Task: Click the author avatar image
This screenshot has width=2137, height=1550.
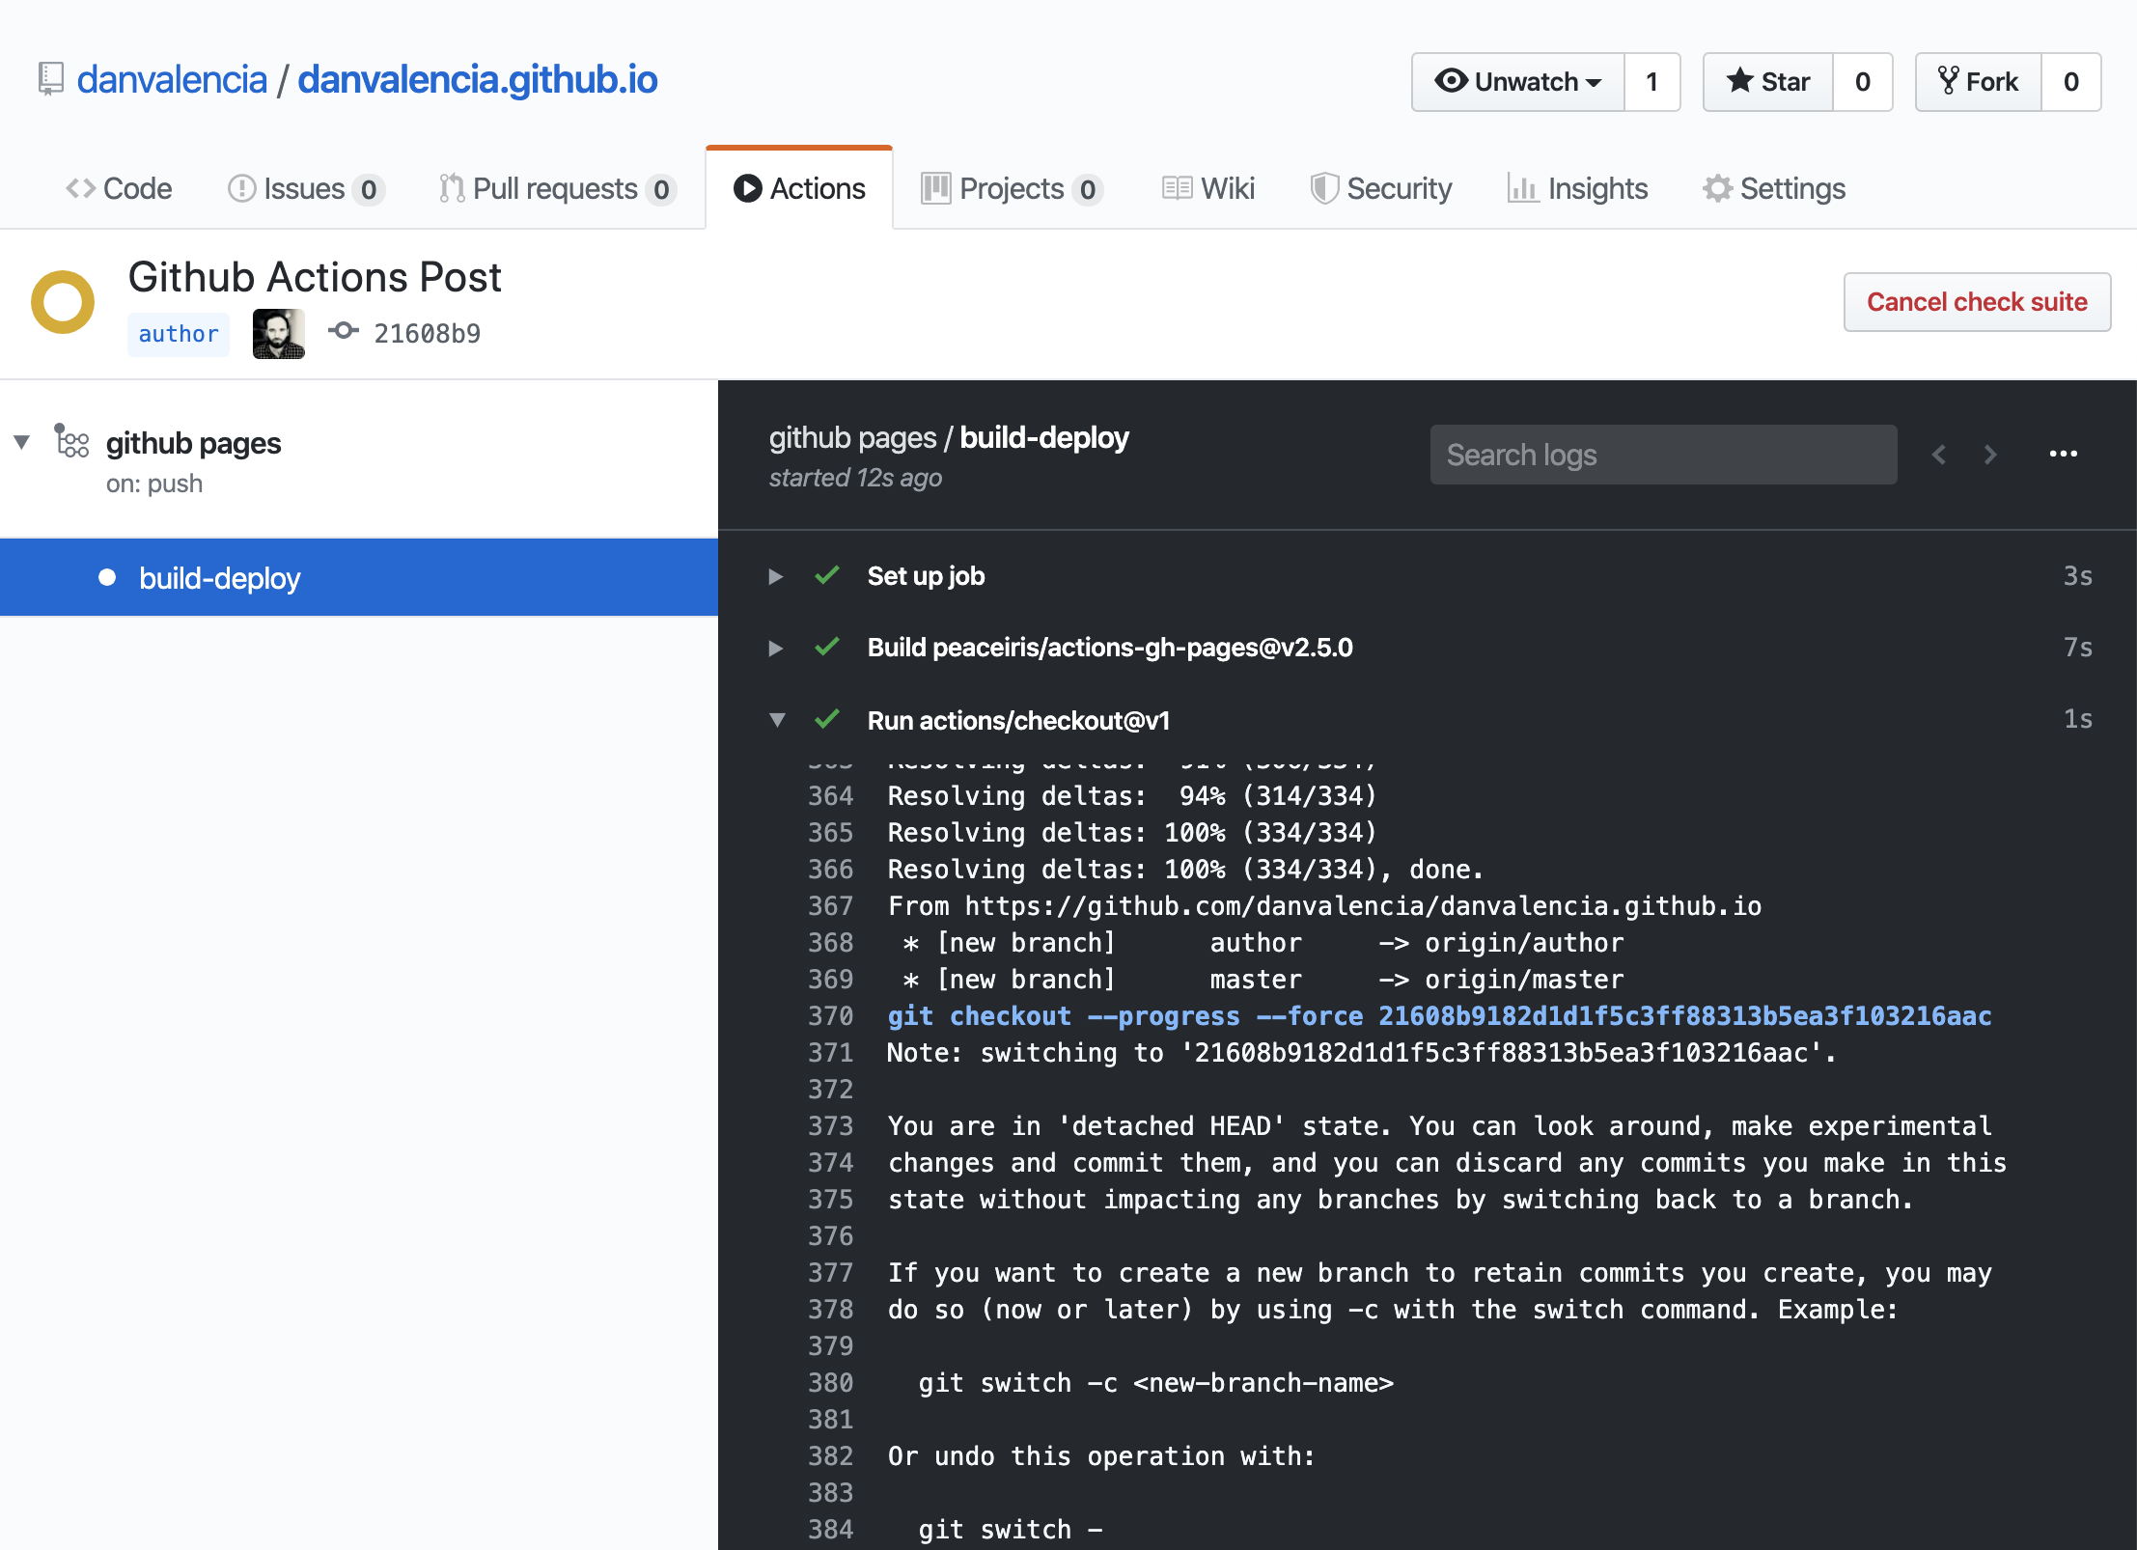Action: 279,334
